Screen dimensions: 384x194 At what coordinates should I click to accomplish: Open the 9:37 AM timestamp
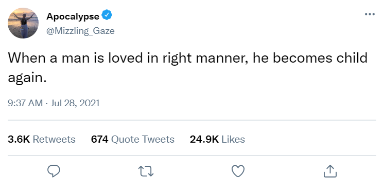[25, 103]
